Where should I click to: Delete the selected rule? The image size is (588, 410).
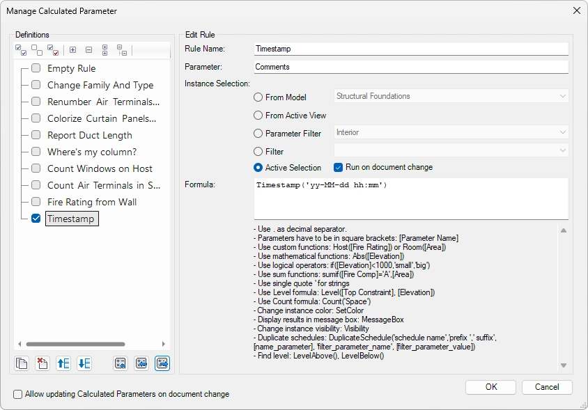click(41, 363)
